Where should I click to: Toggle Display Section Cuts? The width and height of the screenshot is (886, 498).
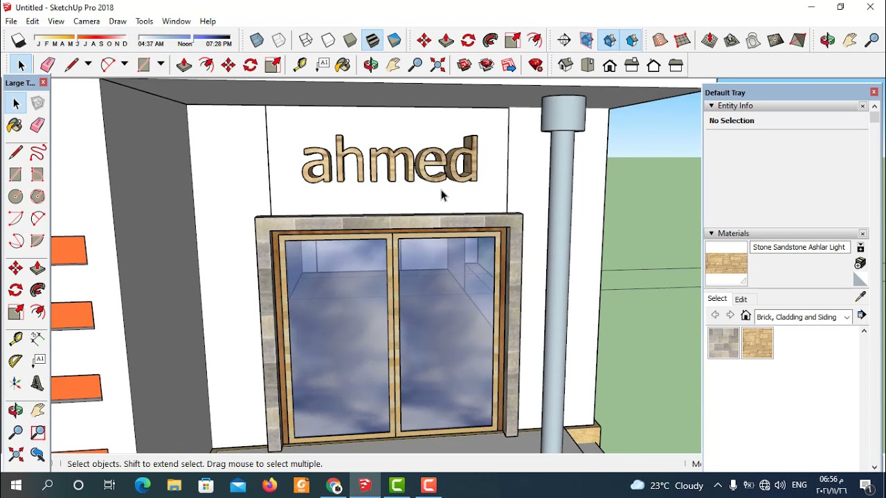[632, 40]
